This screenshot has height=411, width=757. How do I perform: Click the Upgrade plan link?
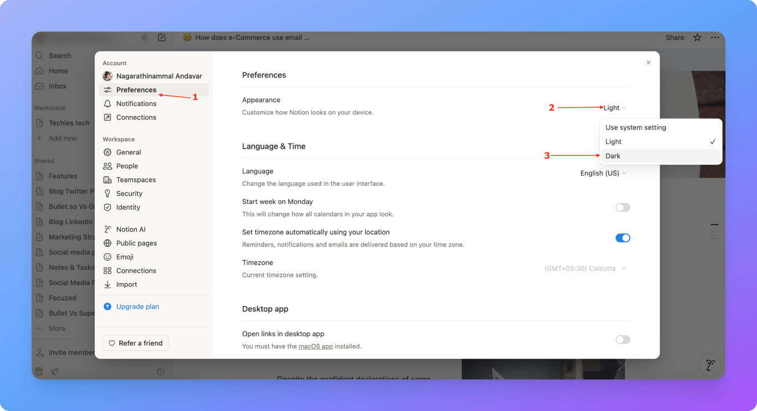(137, 306)
